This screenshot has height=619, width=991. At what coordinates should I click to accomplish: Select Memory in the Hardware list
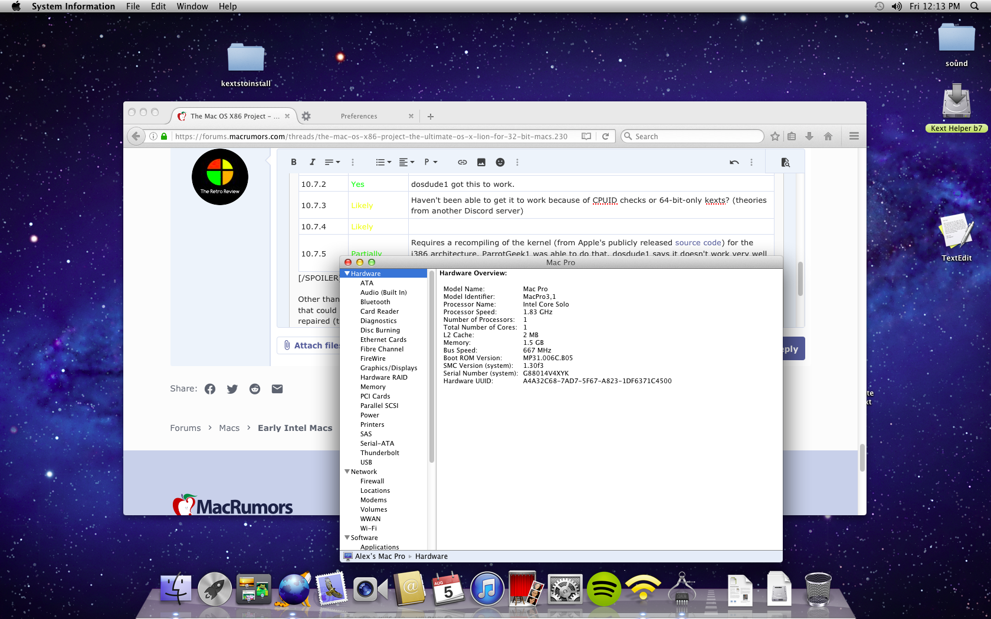click(373, 387)
